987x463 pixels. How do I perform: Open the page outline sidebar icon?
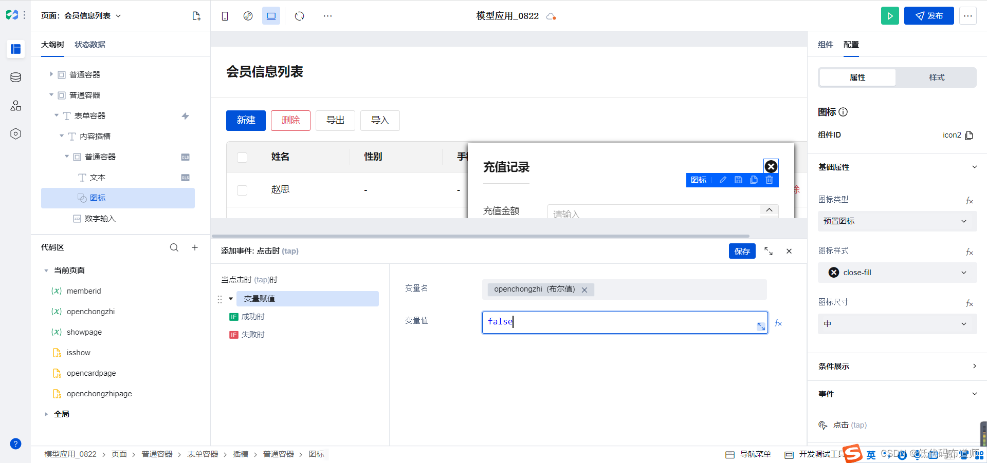click(x=15, y=49)
